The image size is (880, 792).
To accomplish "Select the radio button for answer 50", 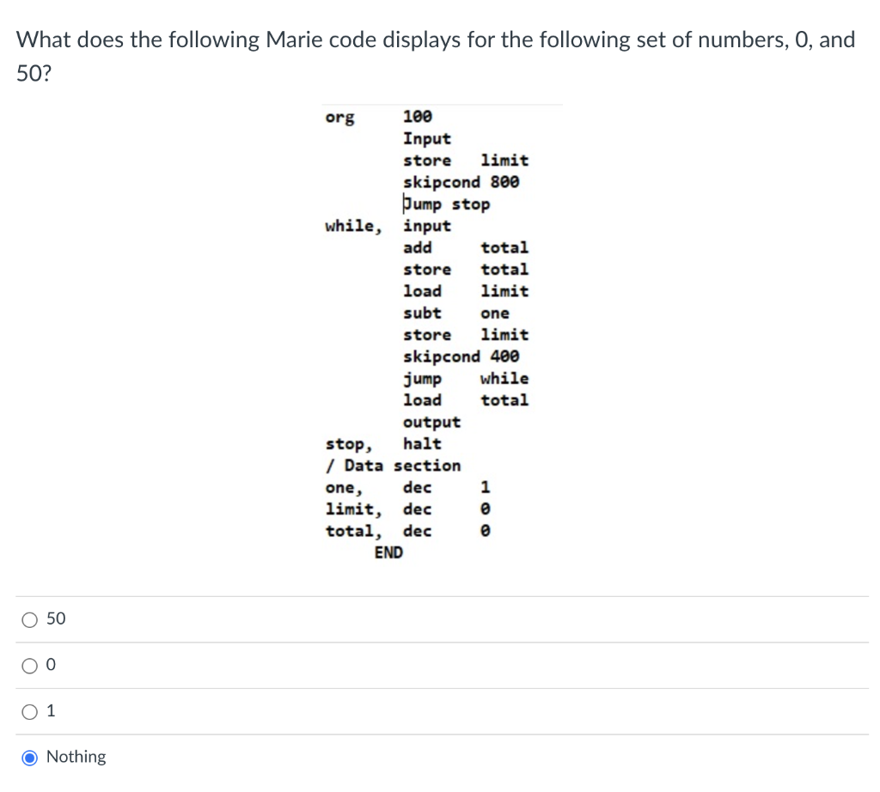I will tap(28, 618).
